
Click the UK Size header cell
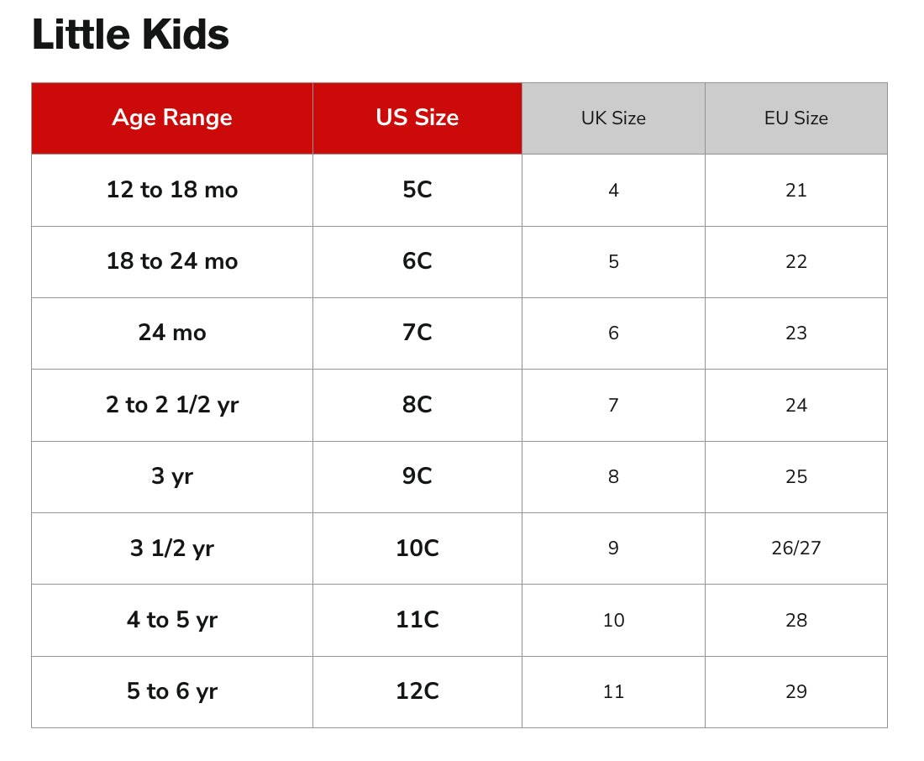pyautogui.click(x=613, y=118)
